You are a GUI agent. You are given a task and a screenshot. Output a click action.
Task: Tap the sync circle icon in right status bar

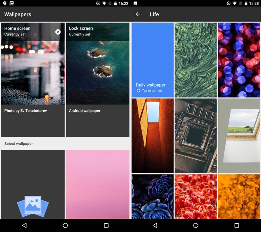(229, 3)
